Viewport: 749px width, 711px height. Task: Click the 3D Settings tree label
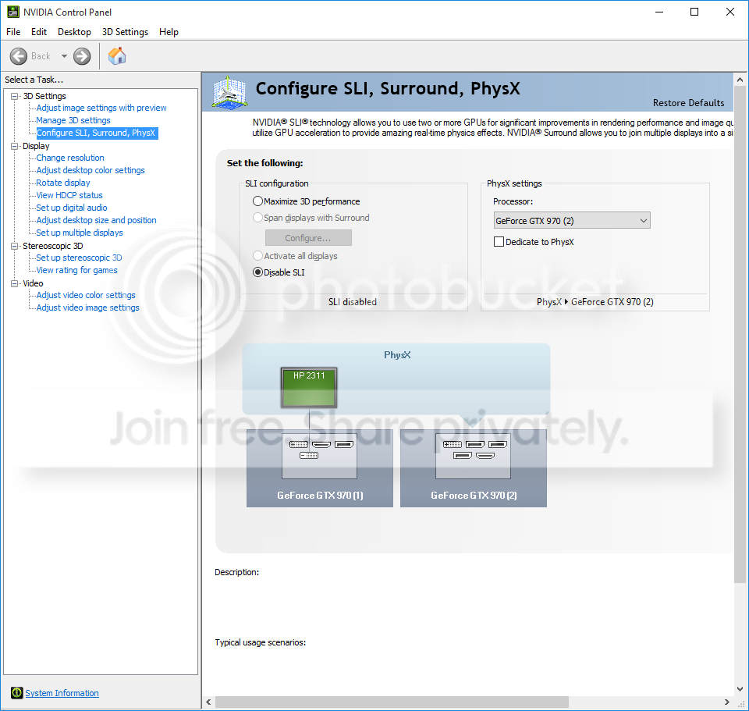(44, 96)
